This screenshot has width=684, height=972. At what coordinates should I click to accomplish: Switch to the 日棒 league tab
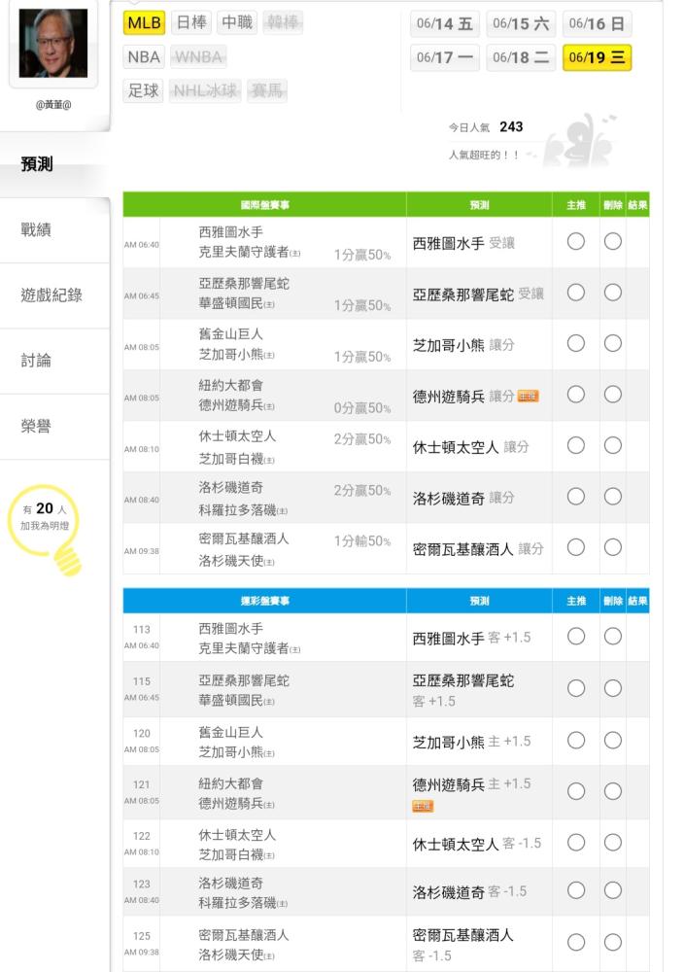click(191, 23)
